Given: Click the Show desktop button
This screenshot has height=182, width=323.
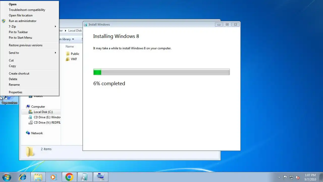Looking at the screenshot, I should (x=321, y=177).
